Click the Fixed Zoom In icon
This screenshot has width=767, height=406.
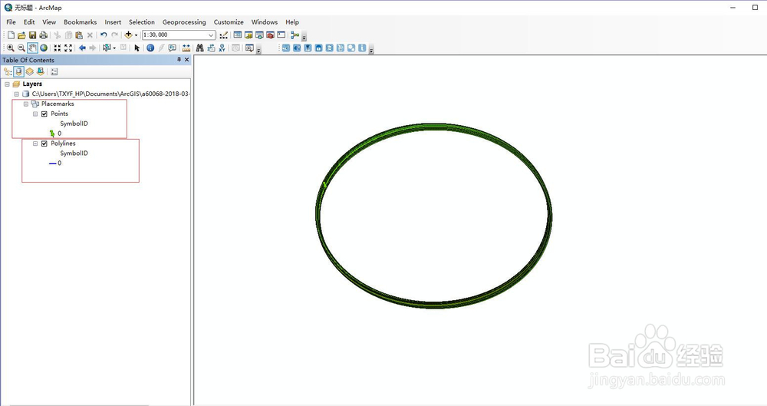coord(58,48)
